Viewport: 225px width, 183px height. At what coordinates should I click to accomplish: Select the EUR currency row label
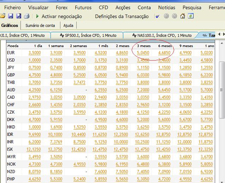click(x=11, y=53)
